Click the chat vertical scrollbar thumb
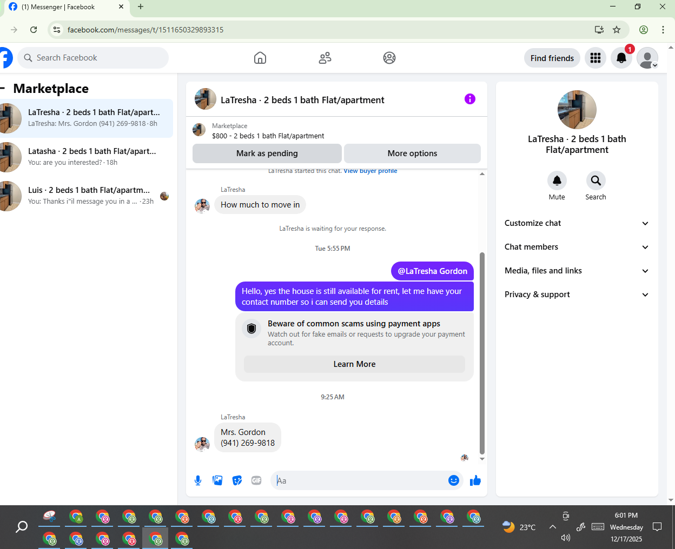The image size is (675, 549). pyautogui.click(x=482, y=353)
